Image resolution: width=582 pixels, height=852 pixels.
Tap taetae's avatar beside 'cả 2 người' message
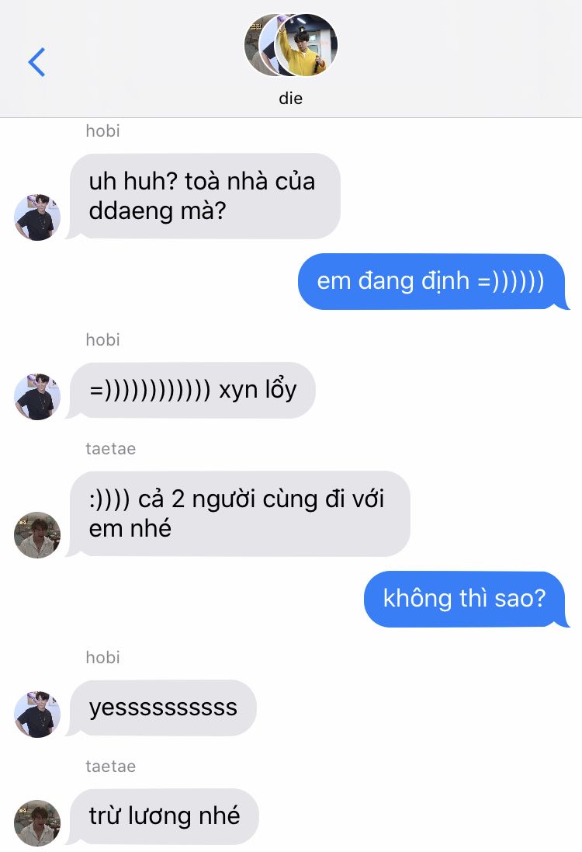[37, 534]
